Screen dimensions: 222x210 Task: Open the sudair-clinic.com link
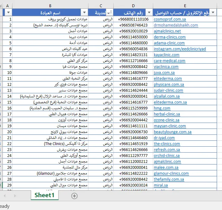coord(168,90)
